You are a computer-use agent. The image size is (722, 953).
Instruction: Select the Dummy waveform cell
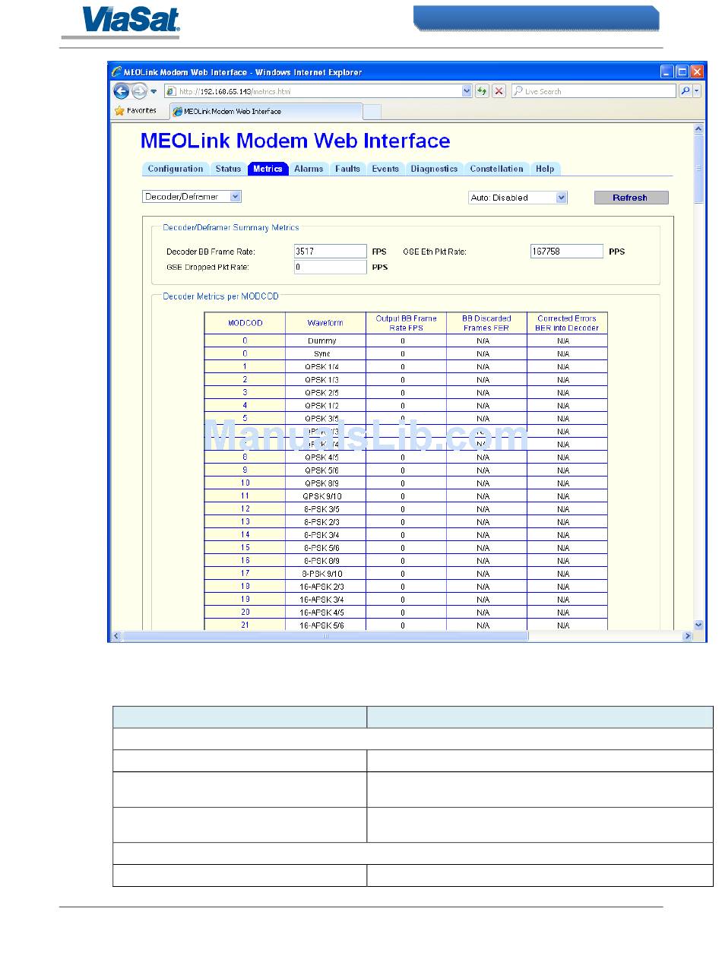[x=325, y=341]
